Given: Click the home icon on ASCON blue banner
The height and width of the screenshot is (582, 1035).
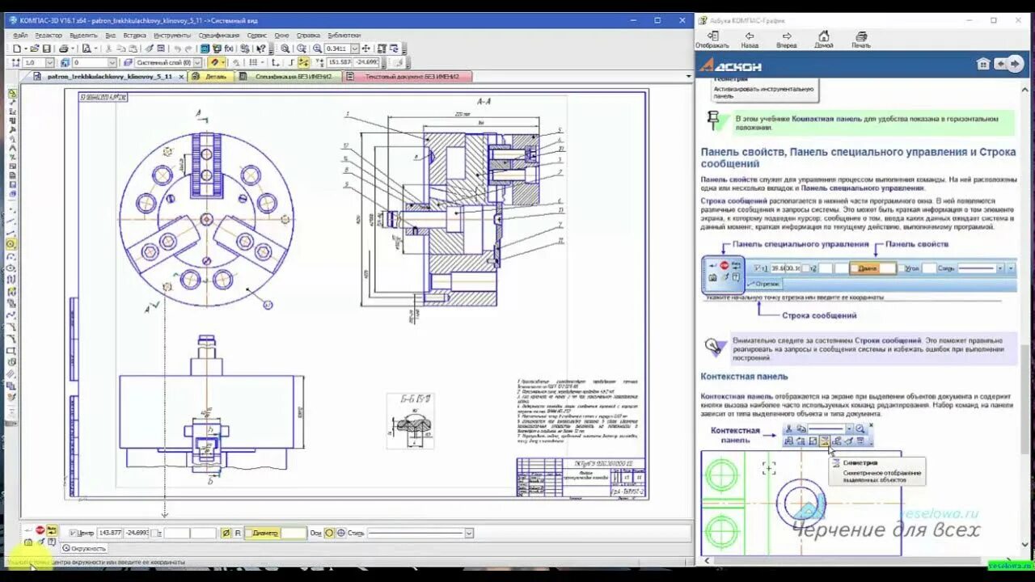Looking at the screenshot, I should 983,65.
